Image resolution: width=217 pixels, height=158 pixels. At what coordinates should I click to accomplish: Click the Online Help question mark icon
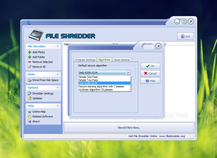click(29, 112)
